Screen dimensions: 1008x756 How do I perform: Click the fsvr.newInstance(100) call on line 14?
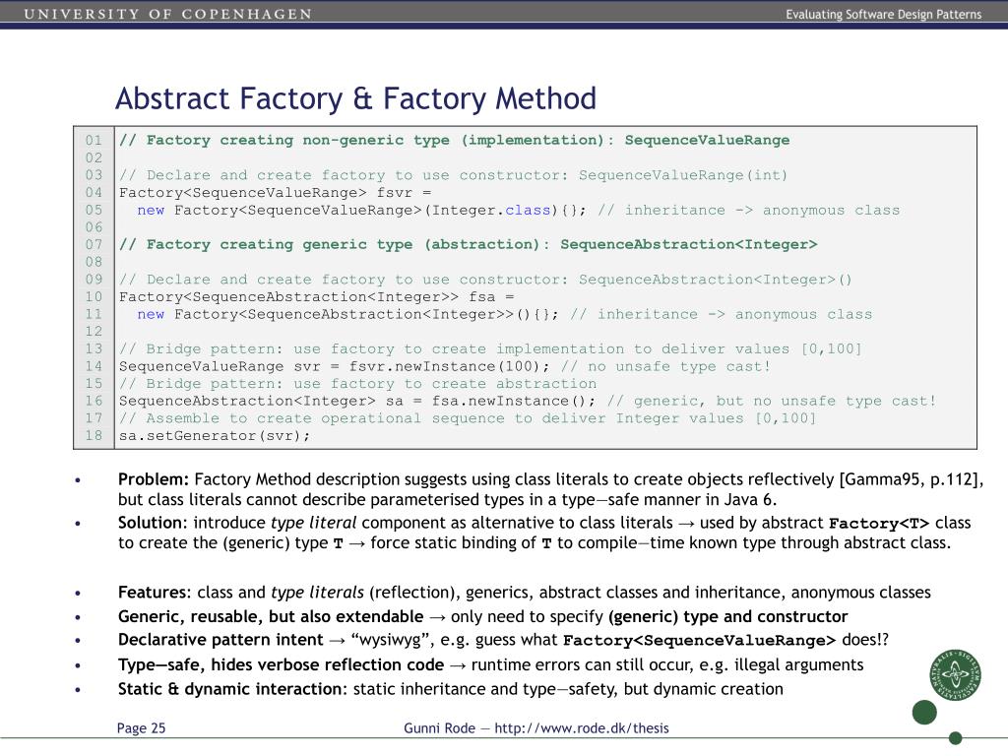pos(449,366)
